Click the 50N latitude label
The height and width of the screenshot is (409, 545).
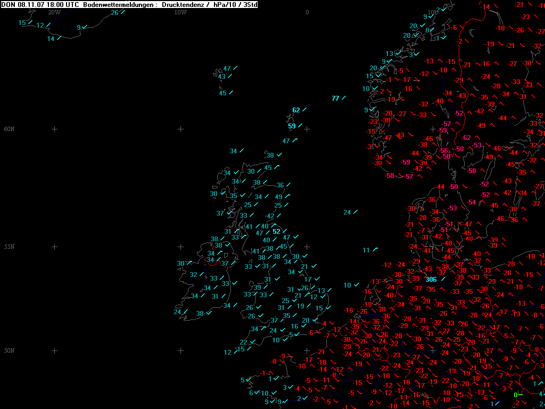(x=10, y=350)
